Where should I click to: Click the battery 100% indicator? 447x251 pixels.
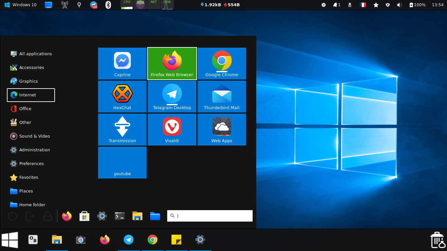tap(418, 5)
